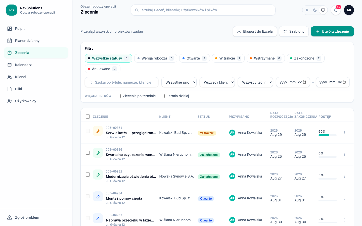
Task: Go to Pulpit in sidebar
Action: 36,29
